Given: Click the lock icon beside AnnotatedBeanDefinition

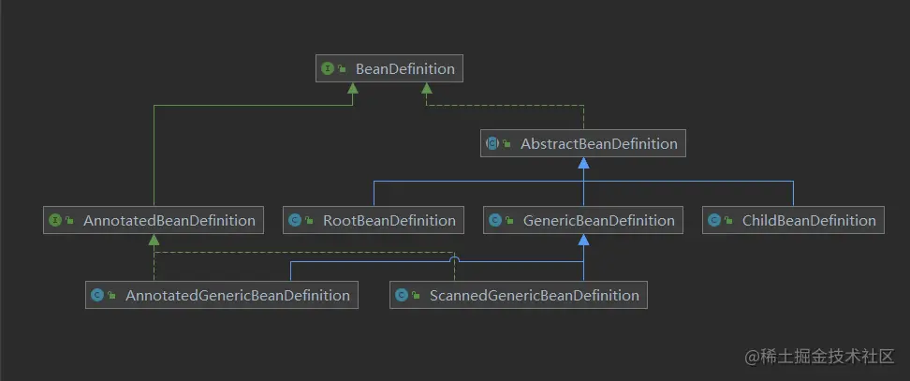Looking at the screenshot, I should (69, 221).
